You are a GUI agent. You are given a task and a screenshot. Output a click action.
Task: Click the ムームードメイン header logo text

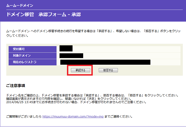pyautogui.click(x=20, y=5)
